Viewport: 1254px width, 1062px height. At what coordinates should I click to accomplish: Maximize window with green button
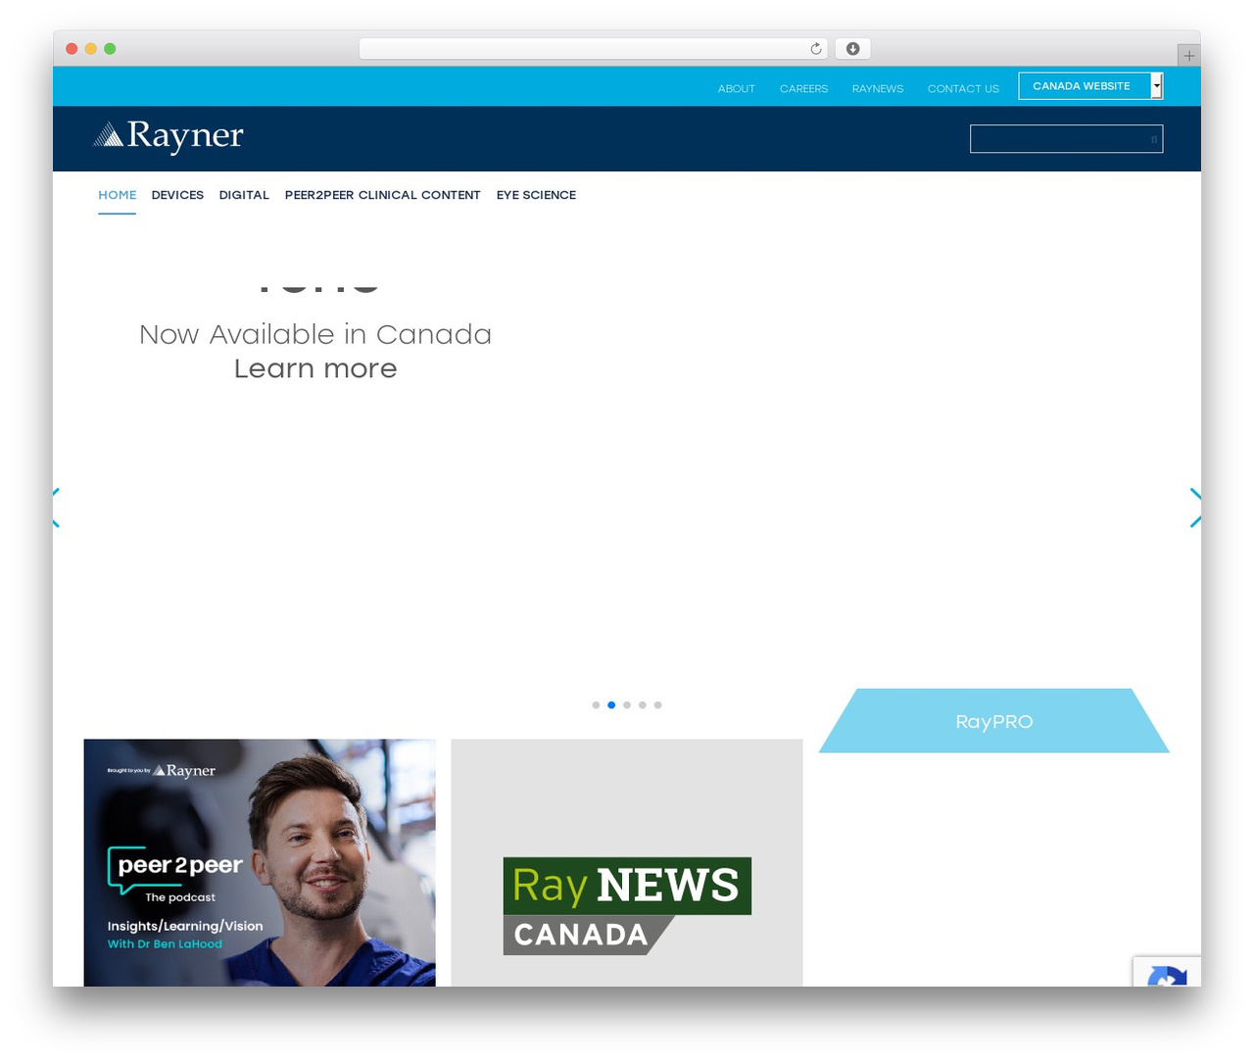point(110,49)
